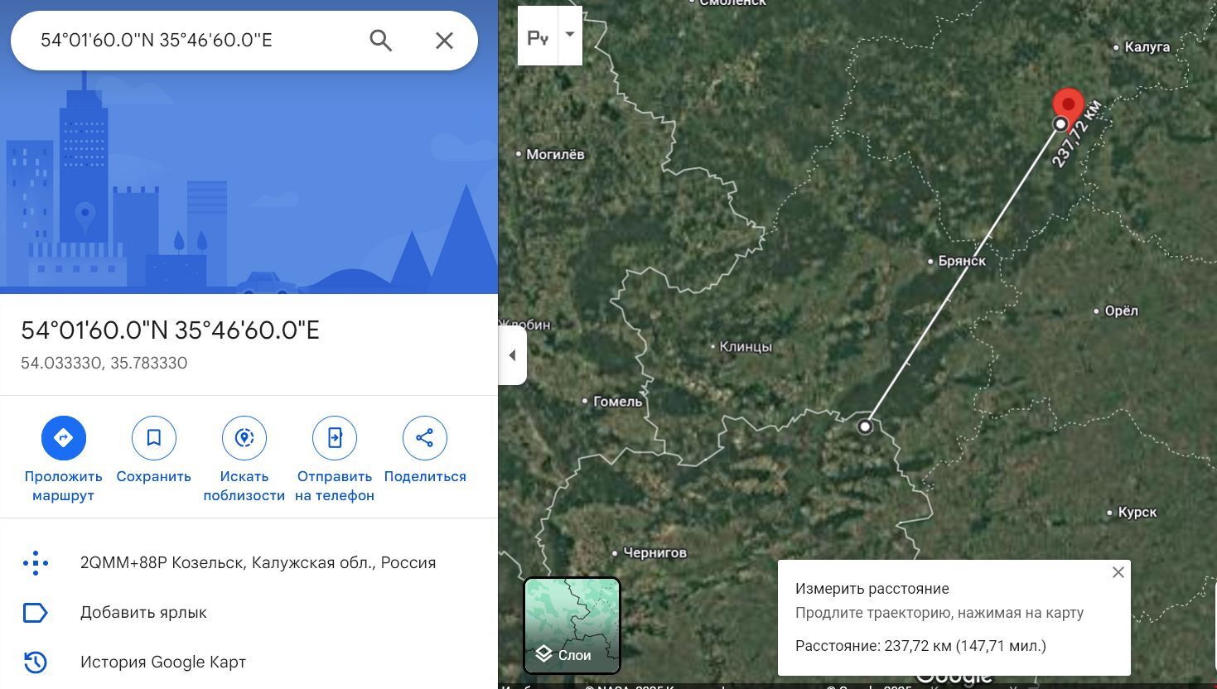This screenshot has width=1217, height=689.
Task: Click Отправить на телефон icon
Action: 334,437
